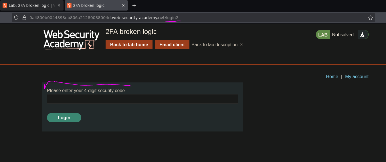Click the lab flask icon
This screenshot has height=162, width=386.
point(362,35)
